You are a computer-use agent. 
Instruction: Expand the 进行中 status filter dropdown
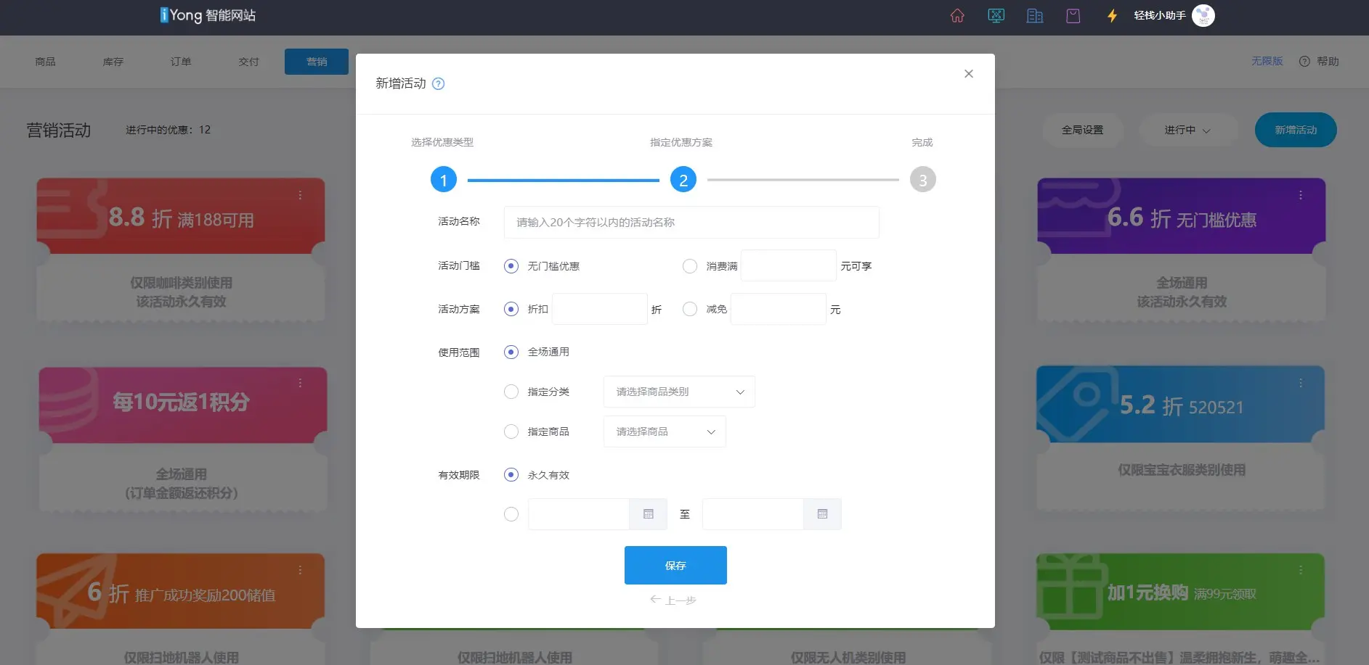(x=1187, y=130)
